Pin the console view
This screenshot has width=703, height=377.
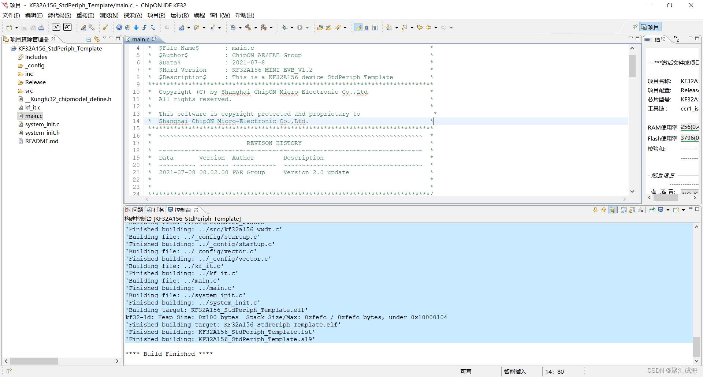pos(652,209)
